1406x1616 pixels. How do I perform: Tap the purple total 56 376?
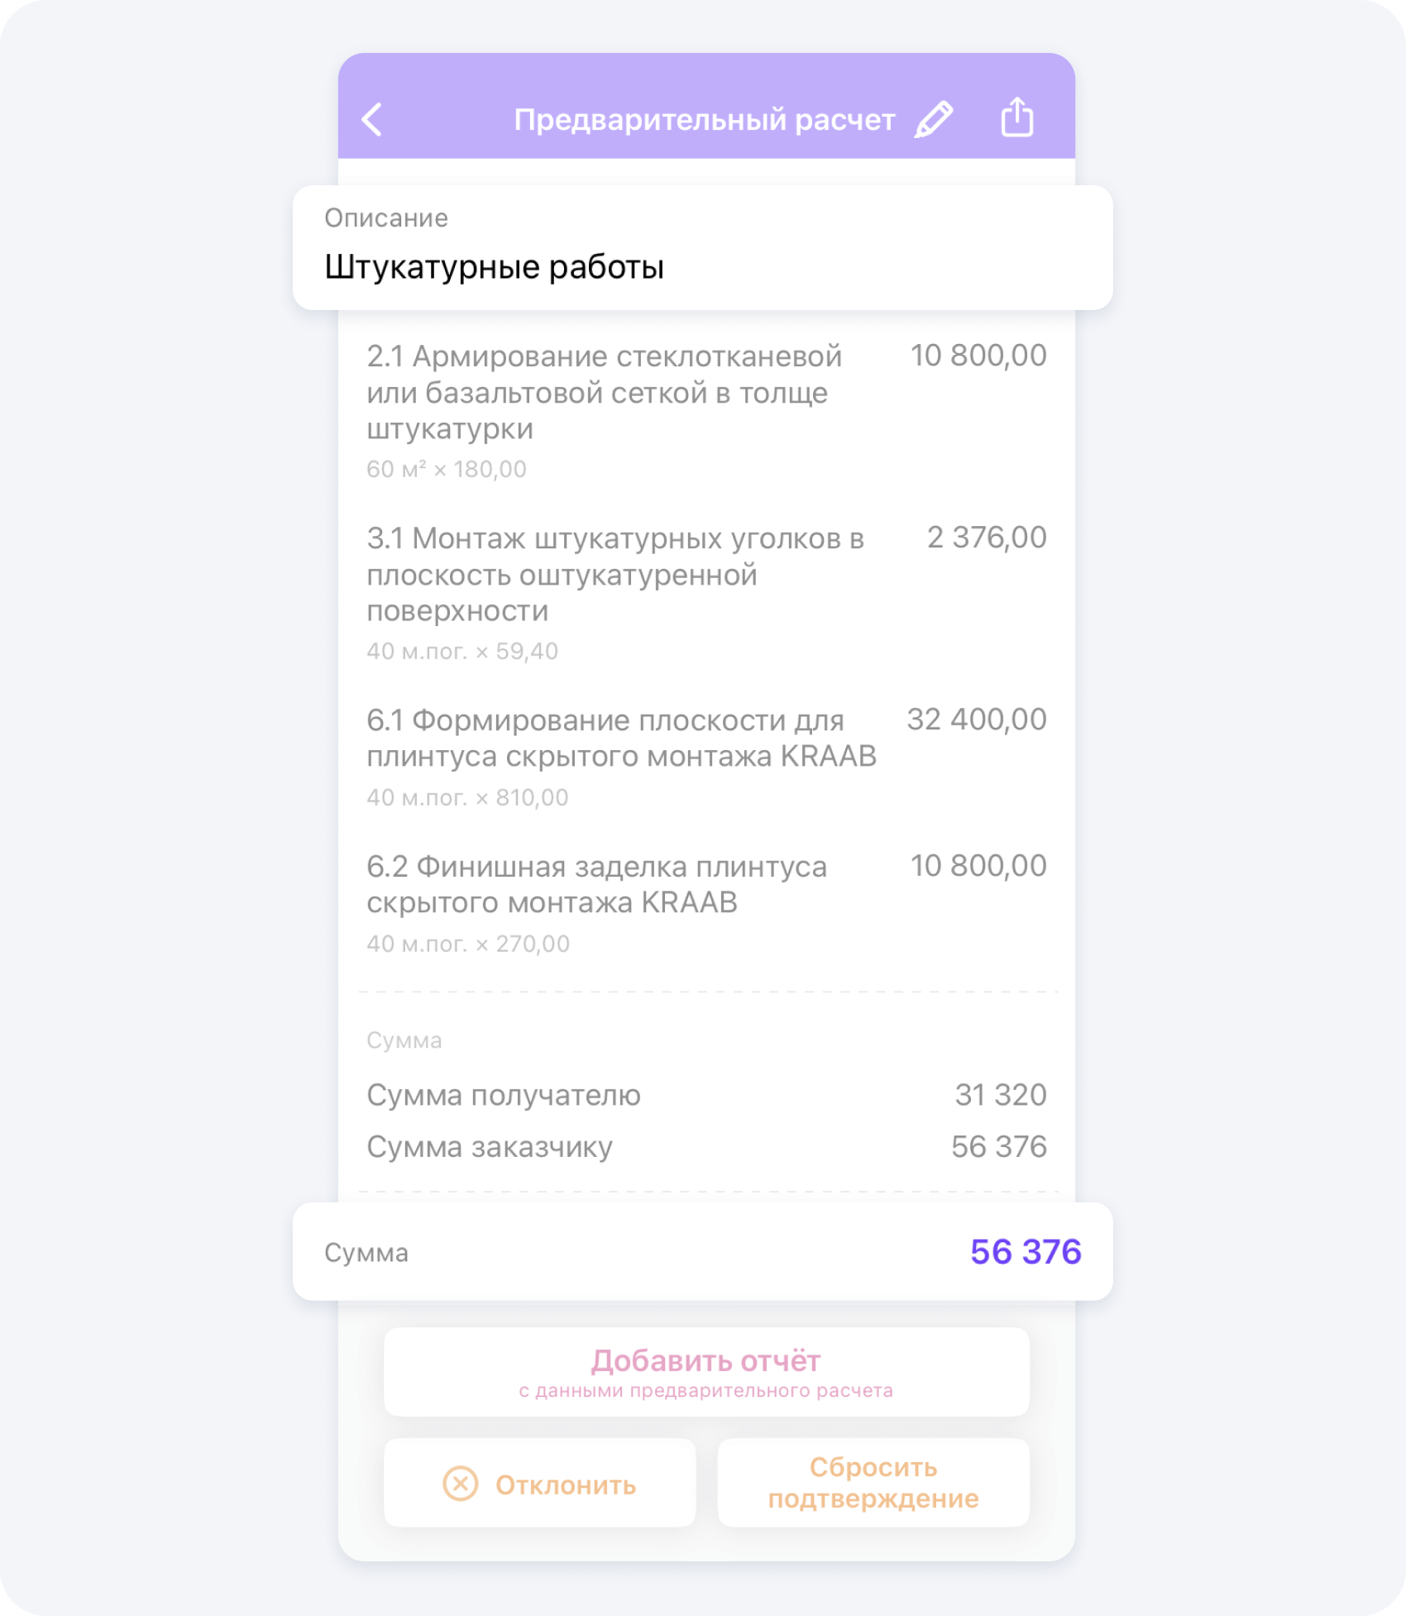tap(1025, 1251)
